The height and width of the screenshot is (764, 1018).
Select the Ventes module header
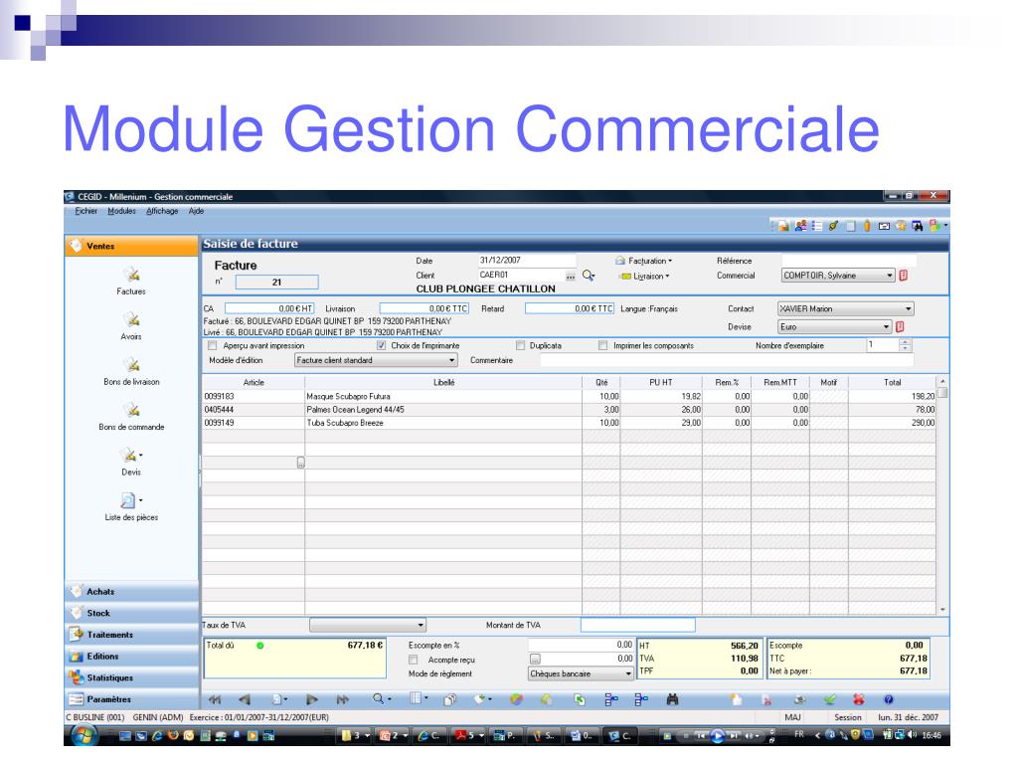[132, 246]
